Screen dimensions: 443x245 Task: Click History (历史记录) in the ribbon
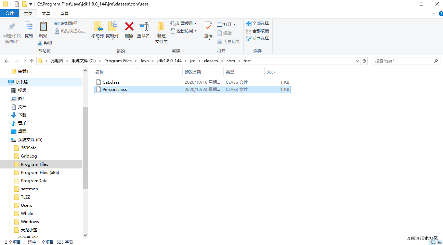coord(229,42)
